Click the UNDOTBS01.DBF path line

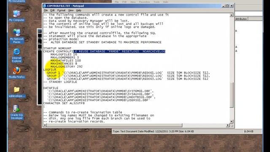coord(101,97)
